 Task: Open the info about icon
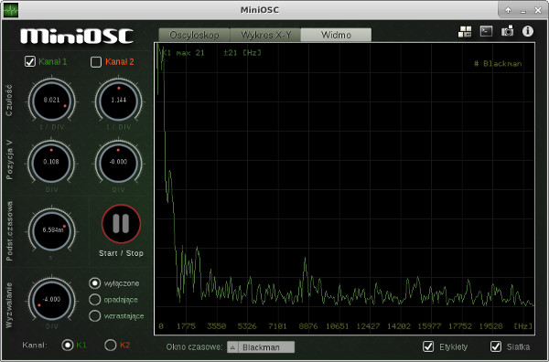(528, 31)
